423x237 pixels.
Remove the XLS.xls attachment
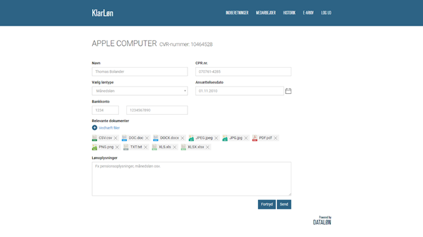[174, 147]
